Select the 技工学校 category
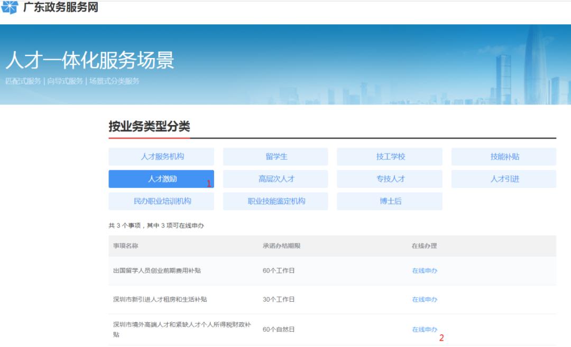The image size is (571, 347). [x=389, y=156]
